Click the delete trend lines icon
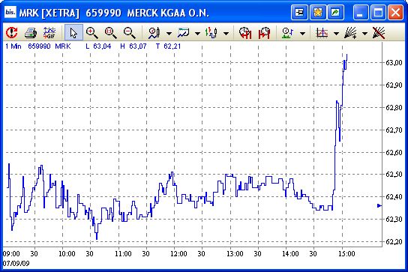408x272 pixels. [x=379, y=33]
